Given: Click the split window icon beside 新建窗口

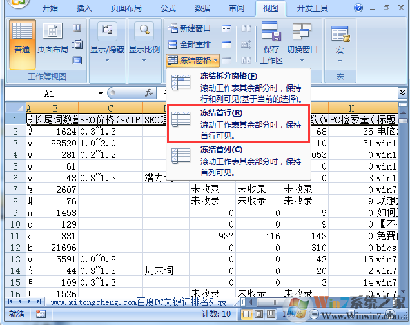Looking at the screenshot, I should tap(226, 28).
